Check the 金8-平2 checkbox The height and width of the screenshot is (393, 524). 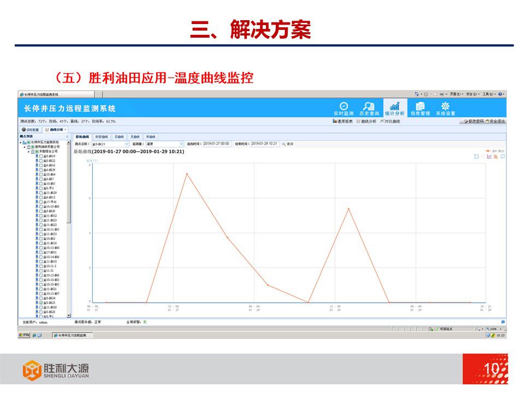click(x=41, y=188)
